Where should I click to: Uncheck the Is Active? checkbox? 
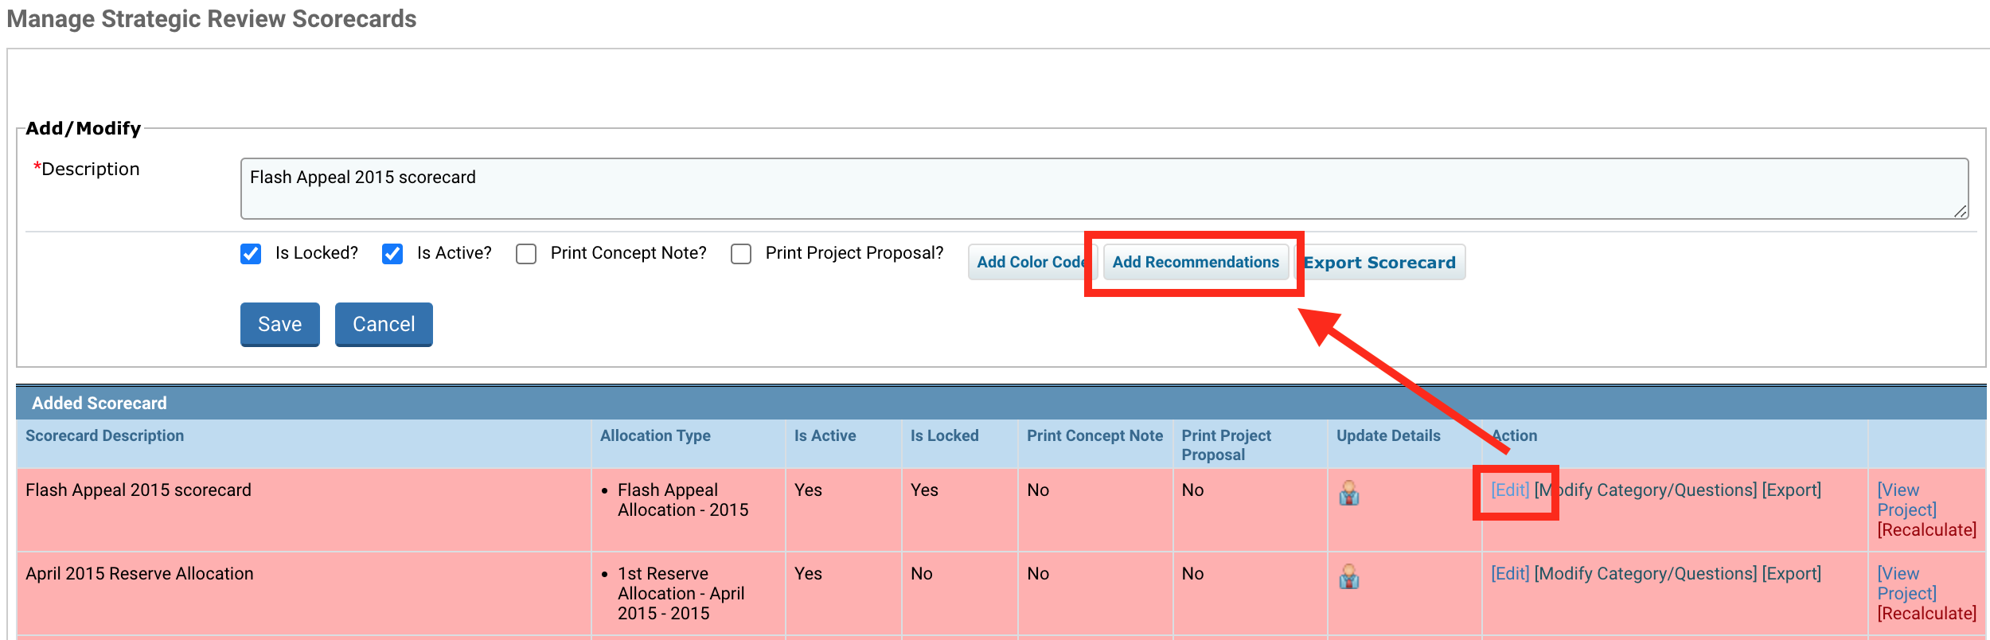[392, 254]
